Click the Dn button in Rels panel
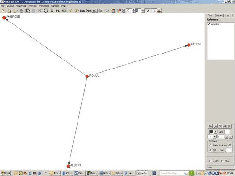The image size is (235, 176). (x=211, y=126)
